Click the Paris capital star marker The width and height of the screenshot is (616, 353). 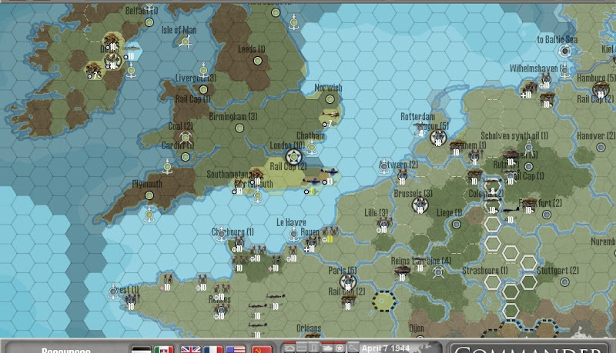coord(348,281)
